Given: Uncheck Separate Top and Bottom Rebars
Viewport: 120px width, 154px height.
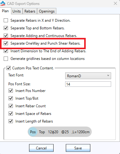Looking at the screenshot, I should (6, 28).
